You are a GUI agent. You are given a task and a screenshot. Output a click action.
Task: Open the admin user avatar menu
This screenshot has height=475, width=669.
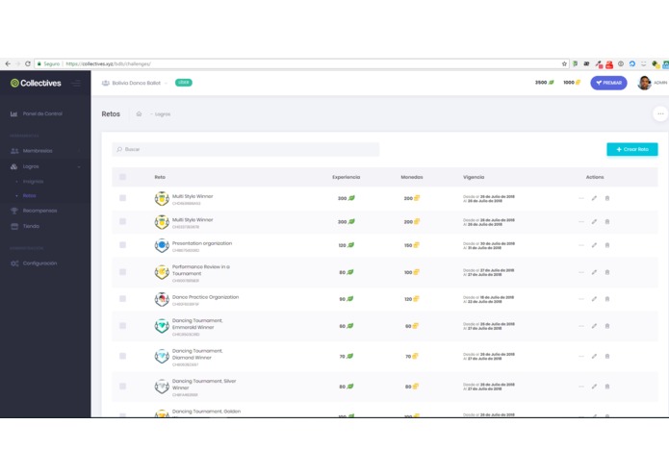tap(644, 83)
